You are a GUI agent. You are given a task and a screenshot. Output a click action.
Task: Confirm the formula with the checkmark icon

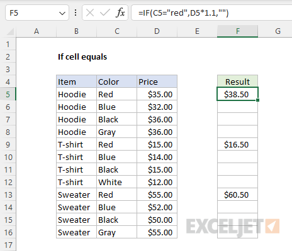[105, 13]
